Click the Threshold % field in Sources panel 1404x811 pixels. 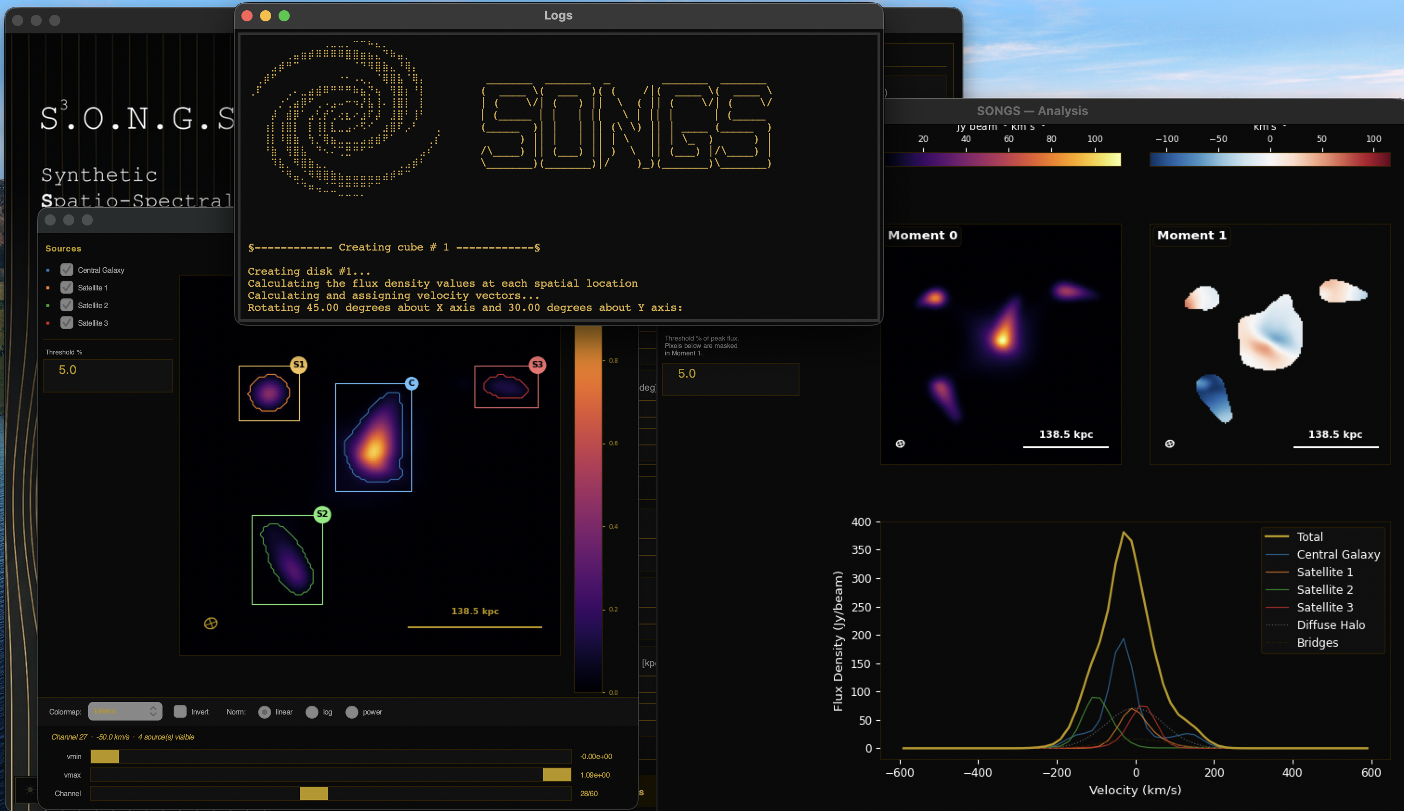coord(108,376)
